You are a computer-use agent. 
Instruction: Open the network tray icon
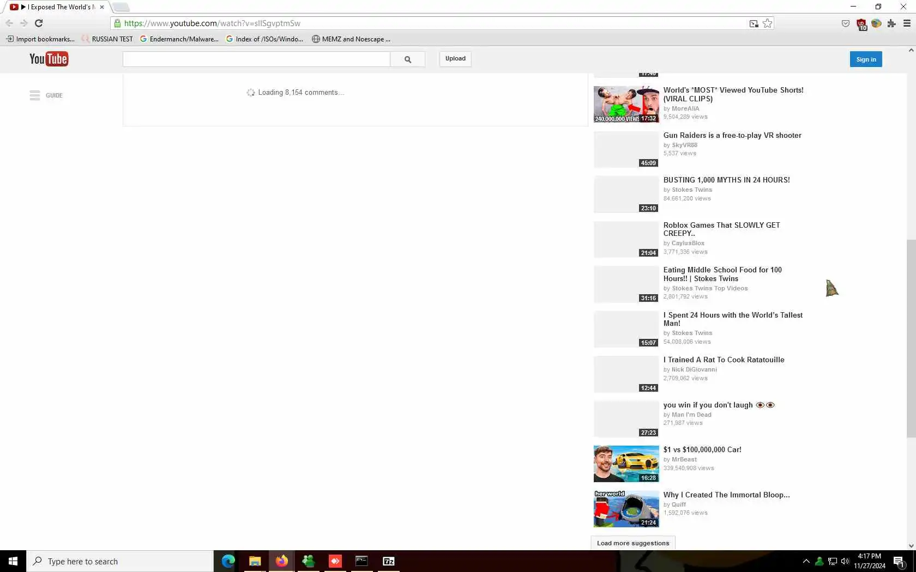tap(832, 561)
